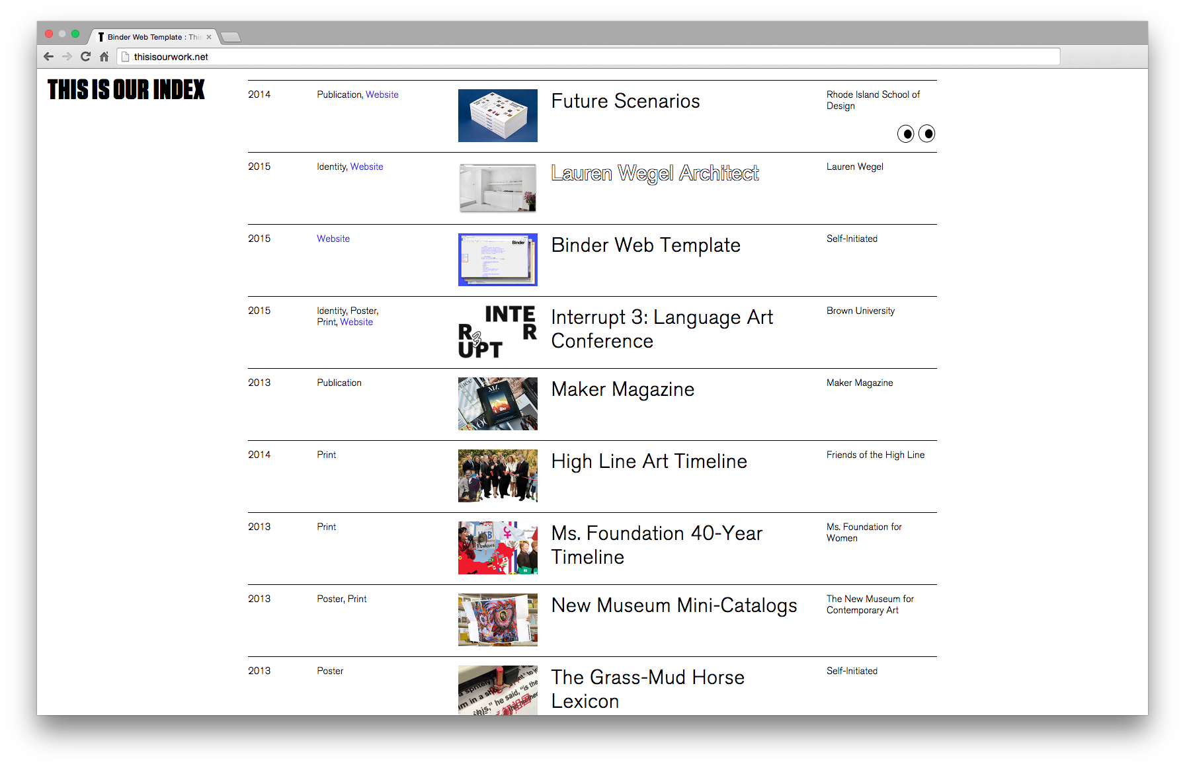Go to the browser home icon
Viewport: 1185px width, 768px height.
click(x=104, y=57)
